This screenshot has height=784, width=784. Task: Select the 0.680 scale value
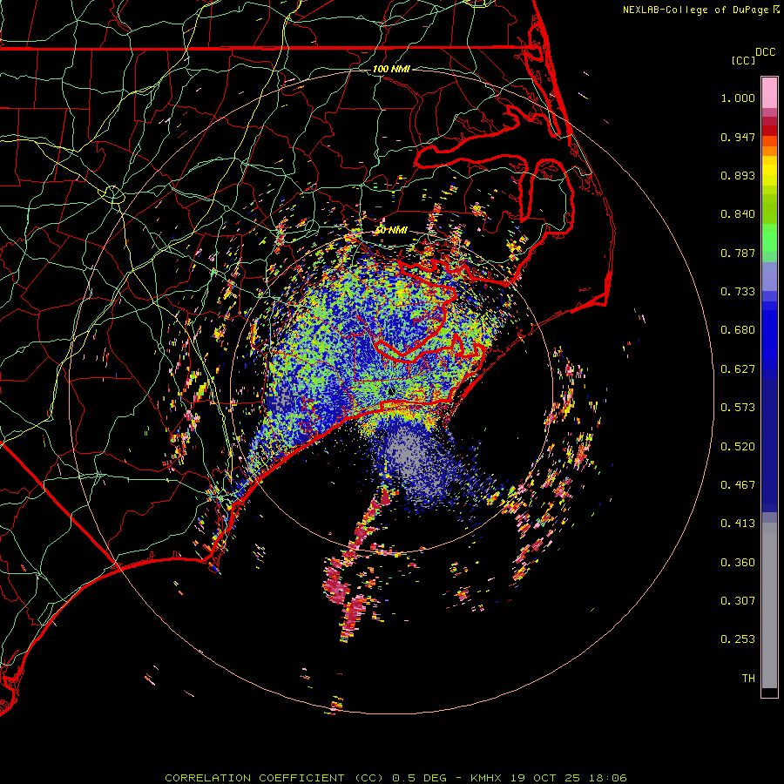click(x=738, y=330)
